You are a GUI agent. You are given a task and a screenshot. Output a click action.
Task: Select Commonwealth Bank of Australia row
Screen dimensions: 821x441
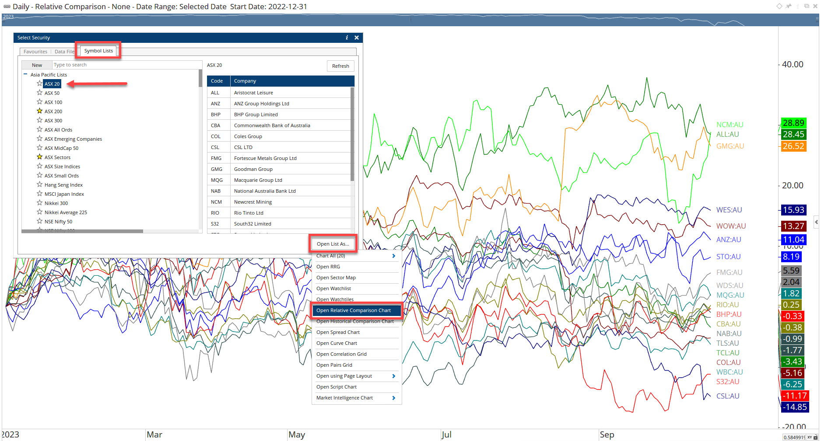coord(279,125)
